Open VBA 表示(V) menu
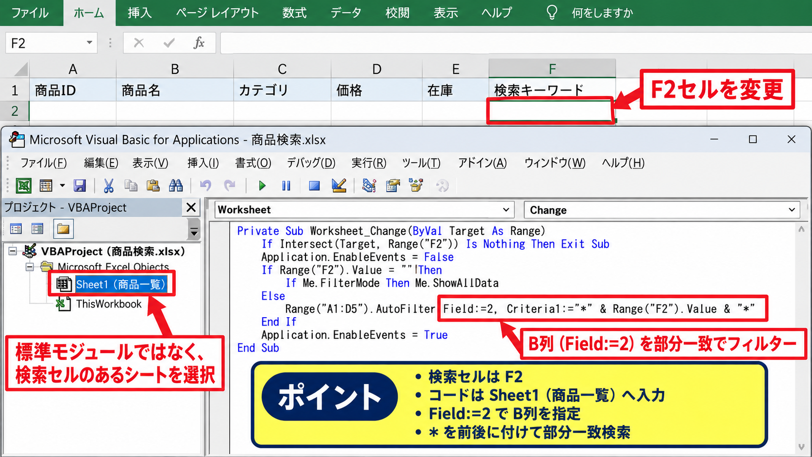The height and width of the screenshot is (457, 812). coord(150,163)
